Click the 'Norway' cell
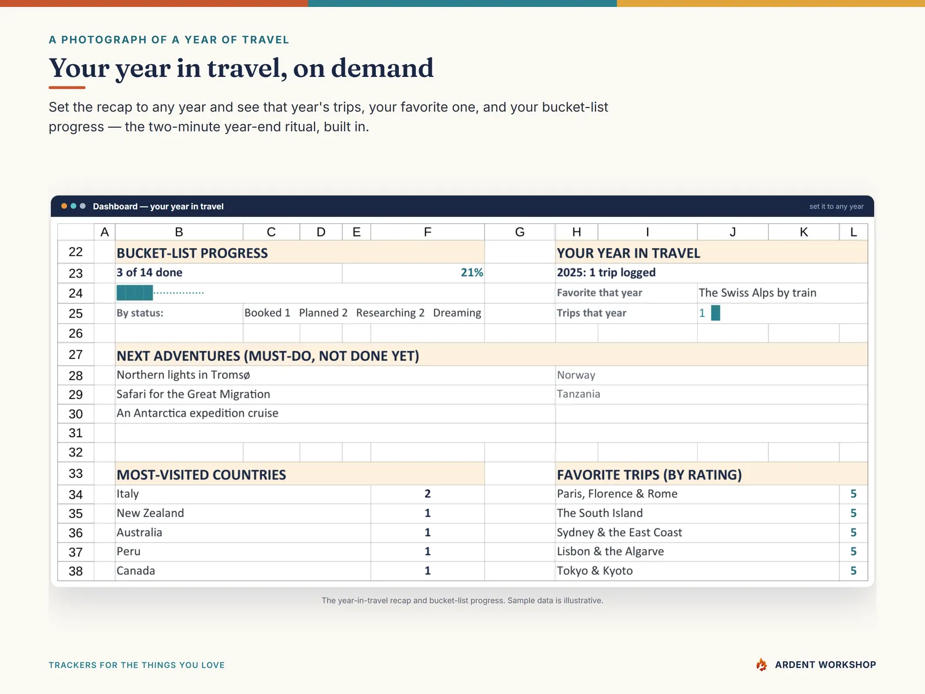This screenshot has width=925, height=694. pyautogui.click(x=711, y=375)
